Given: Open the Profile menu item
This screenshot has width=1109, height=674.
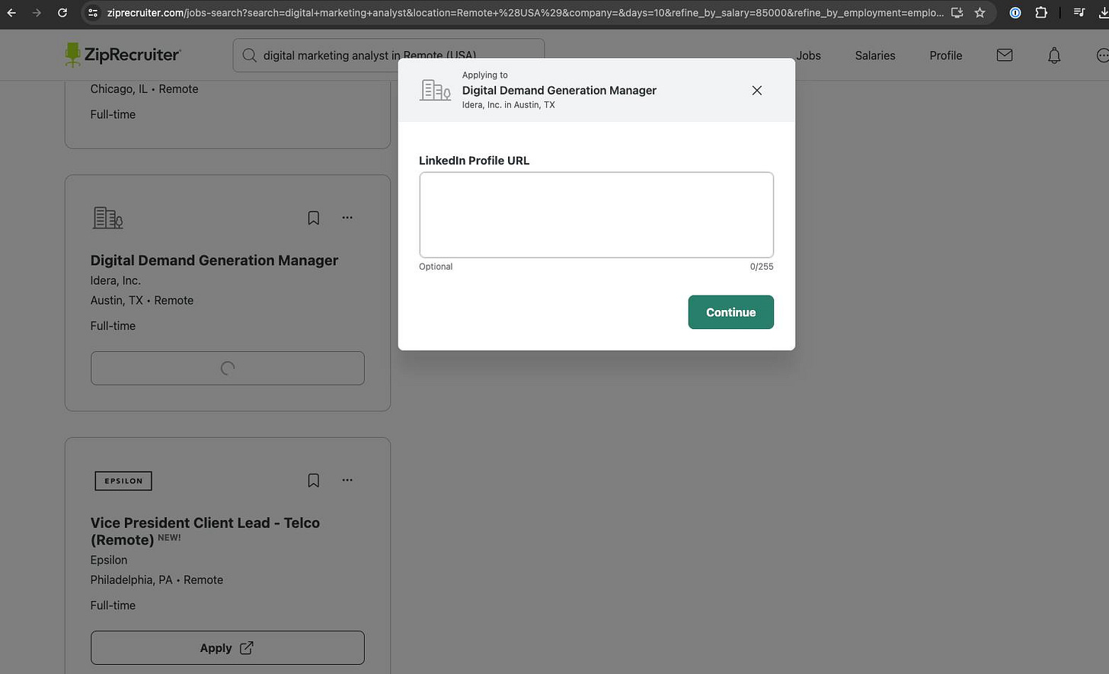Looking at the screenshot, I should pyautogui.click(x=945, y=56).
